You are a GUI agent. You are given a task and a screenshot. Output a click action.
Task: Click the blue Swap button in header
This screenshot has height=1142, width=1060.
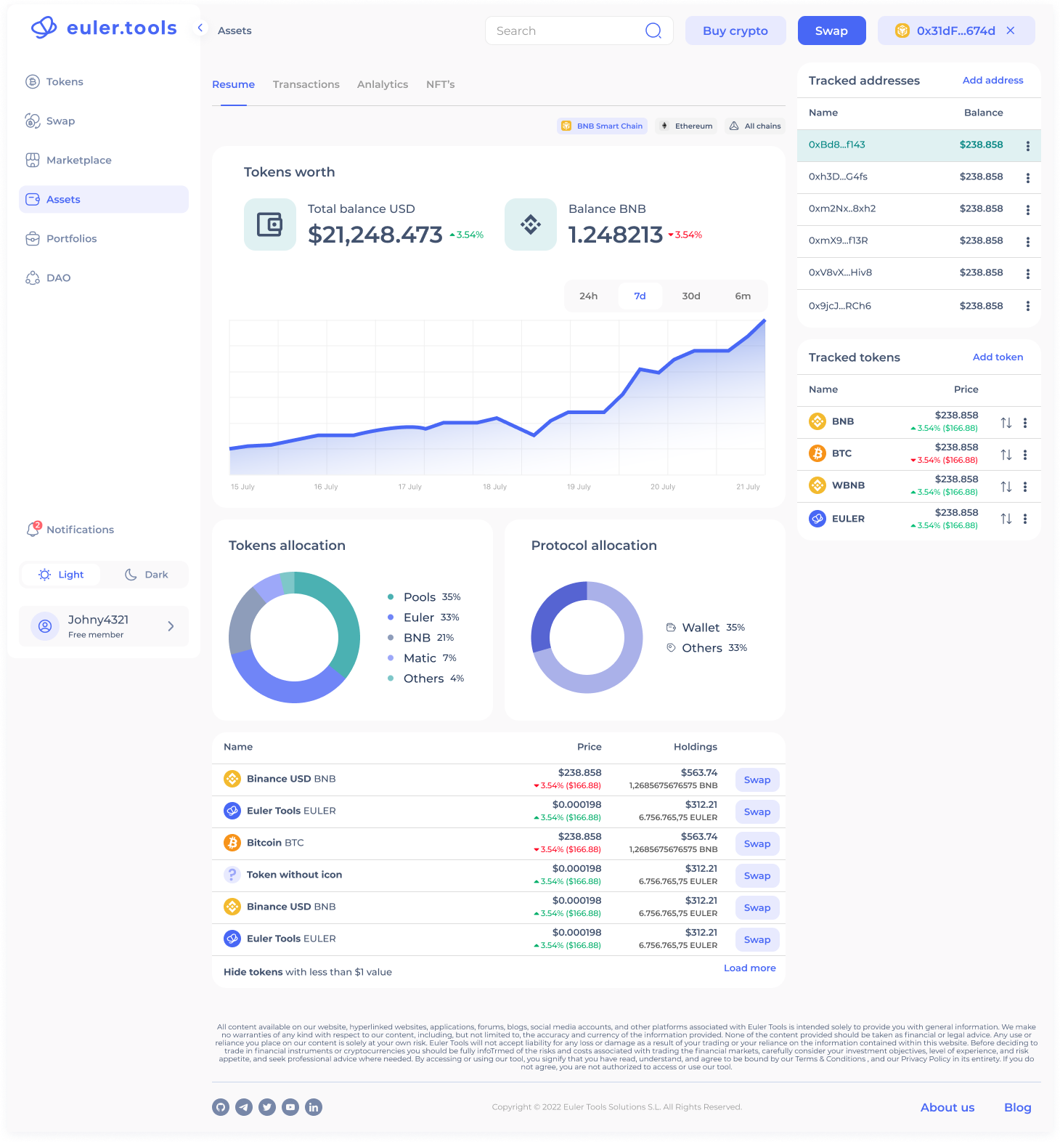pyautogui.click(x=831, y=31)
